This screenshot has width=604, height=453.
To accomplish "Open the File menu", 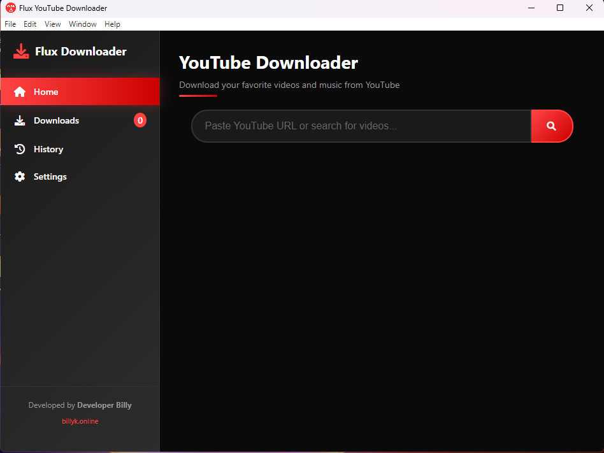I will coord(10,24).
